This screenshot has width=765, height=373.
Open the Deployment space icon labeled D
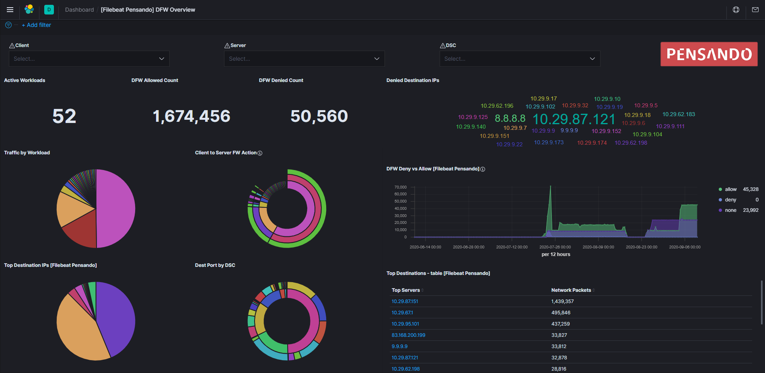click(49, 9)
